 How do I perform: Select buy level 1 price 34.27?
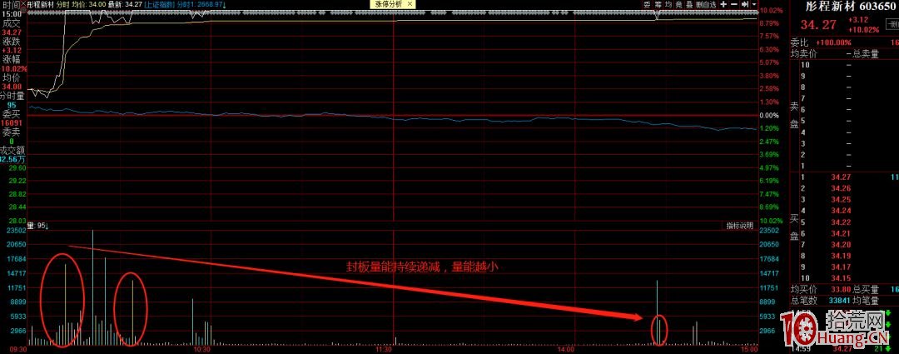(840, 177)
